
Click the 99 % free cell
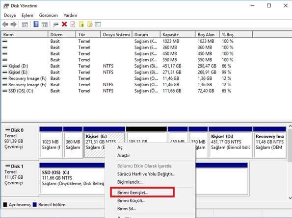coord(226,72)
